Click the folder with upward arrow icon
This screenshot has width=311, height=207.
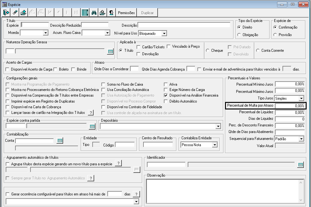103,13
